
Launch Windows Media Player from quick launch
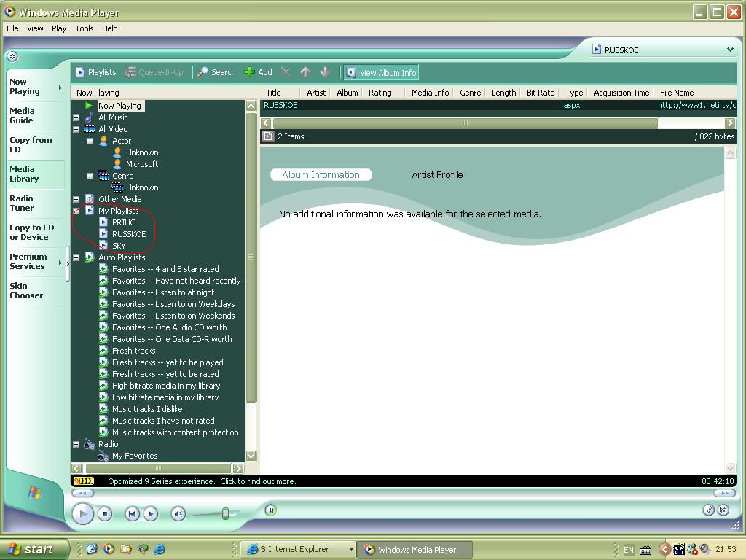tap(109, 549)
